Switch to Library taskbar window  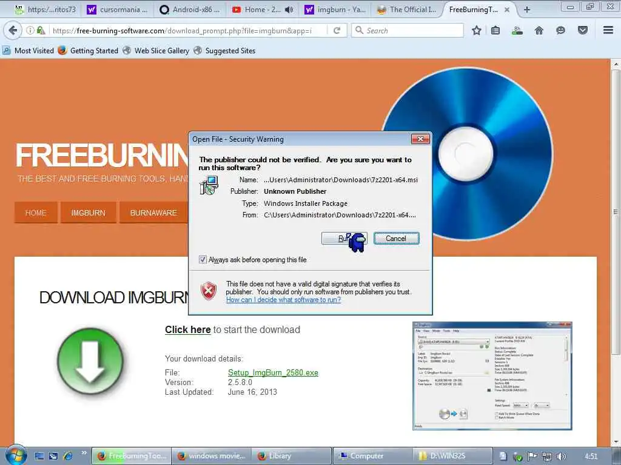click(292, 456)
